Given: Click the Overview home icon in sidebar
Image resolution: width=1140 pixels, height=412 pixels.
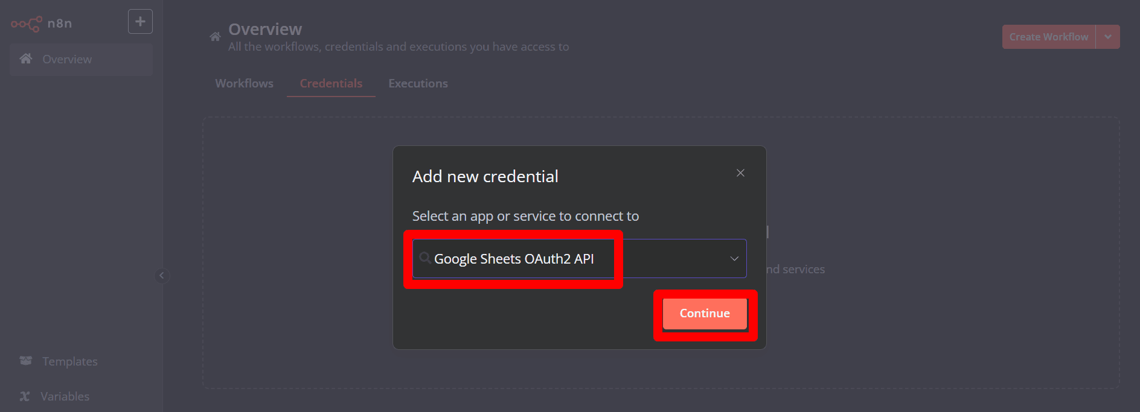Looking at the screenshot, I should (x=26, y=59).
